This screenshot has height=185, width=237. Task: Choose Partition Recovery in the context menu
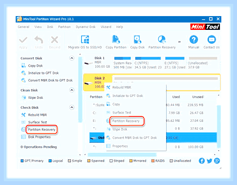tap(126, 121)
